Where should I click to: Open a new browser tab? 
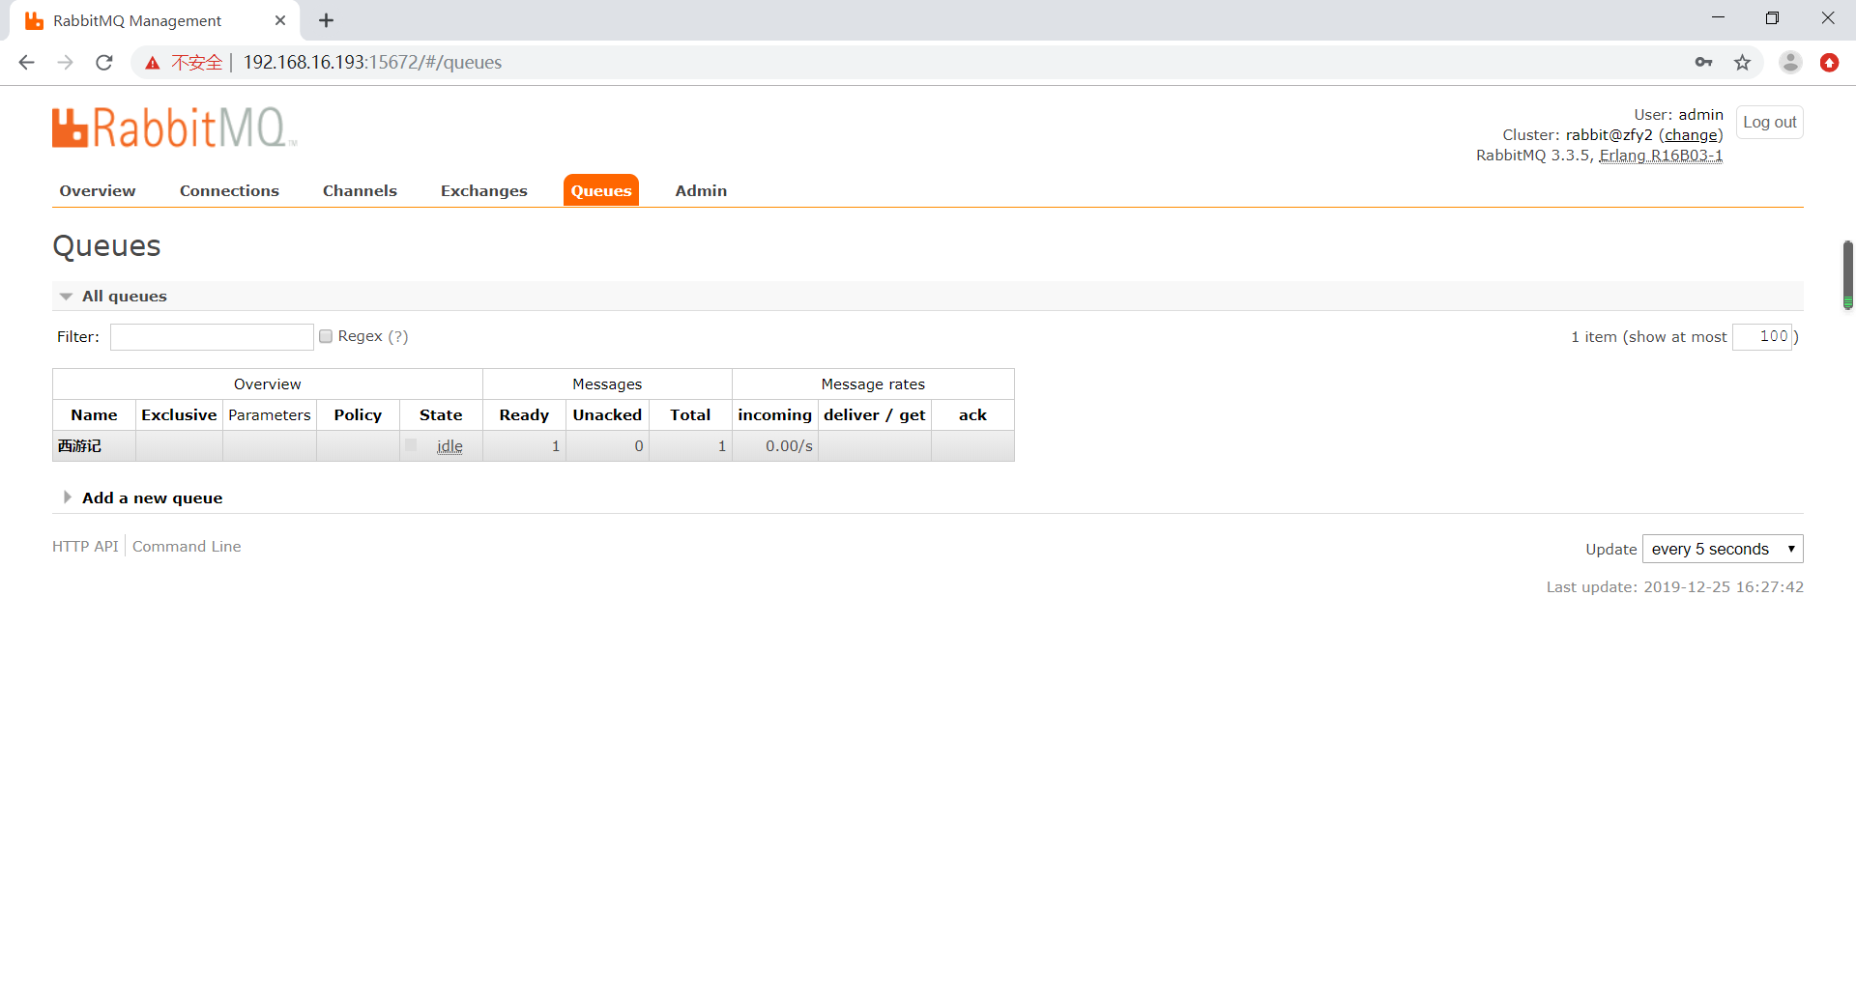[327, 20]
